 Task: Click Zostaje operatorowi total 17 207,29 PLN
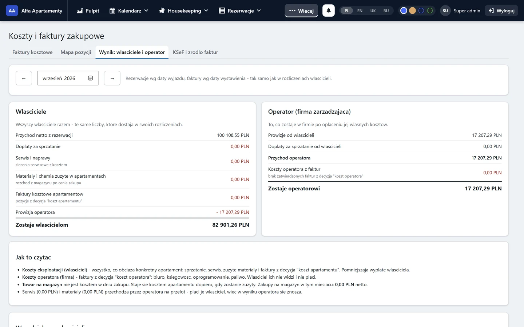tap(483, 189)
